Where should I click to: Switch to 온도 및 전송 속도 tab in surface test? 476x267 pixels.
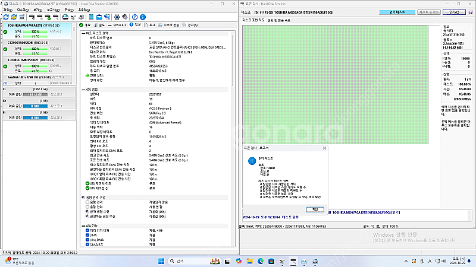coord(278,21)
